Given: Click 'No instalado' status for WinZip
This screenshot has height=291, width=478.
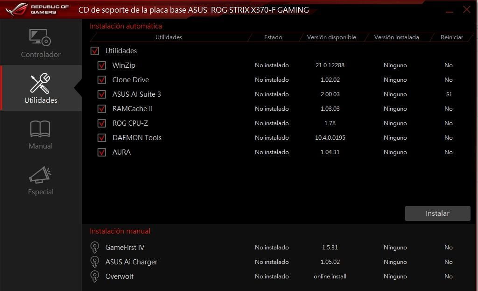Looking at the screenshot, I should (x=272, y=65).
